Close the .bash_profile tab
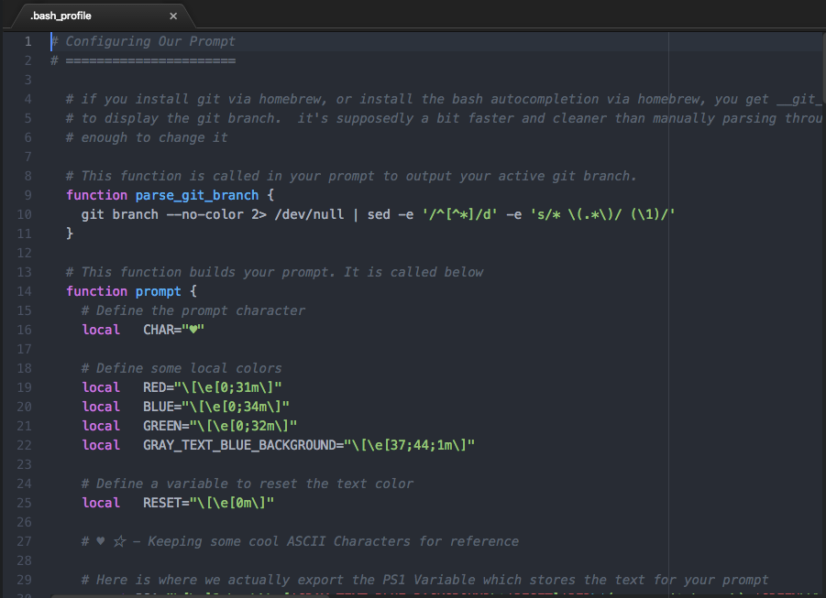826x598 pixels. tap(174, 15)
